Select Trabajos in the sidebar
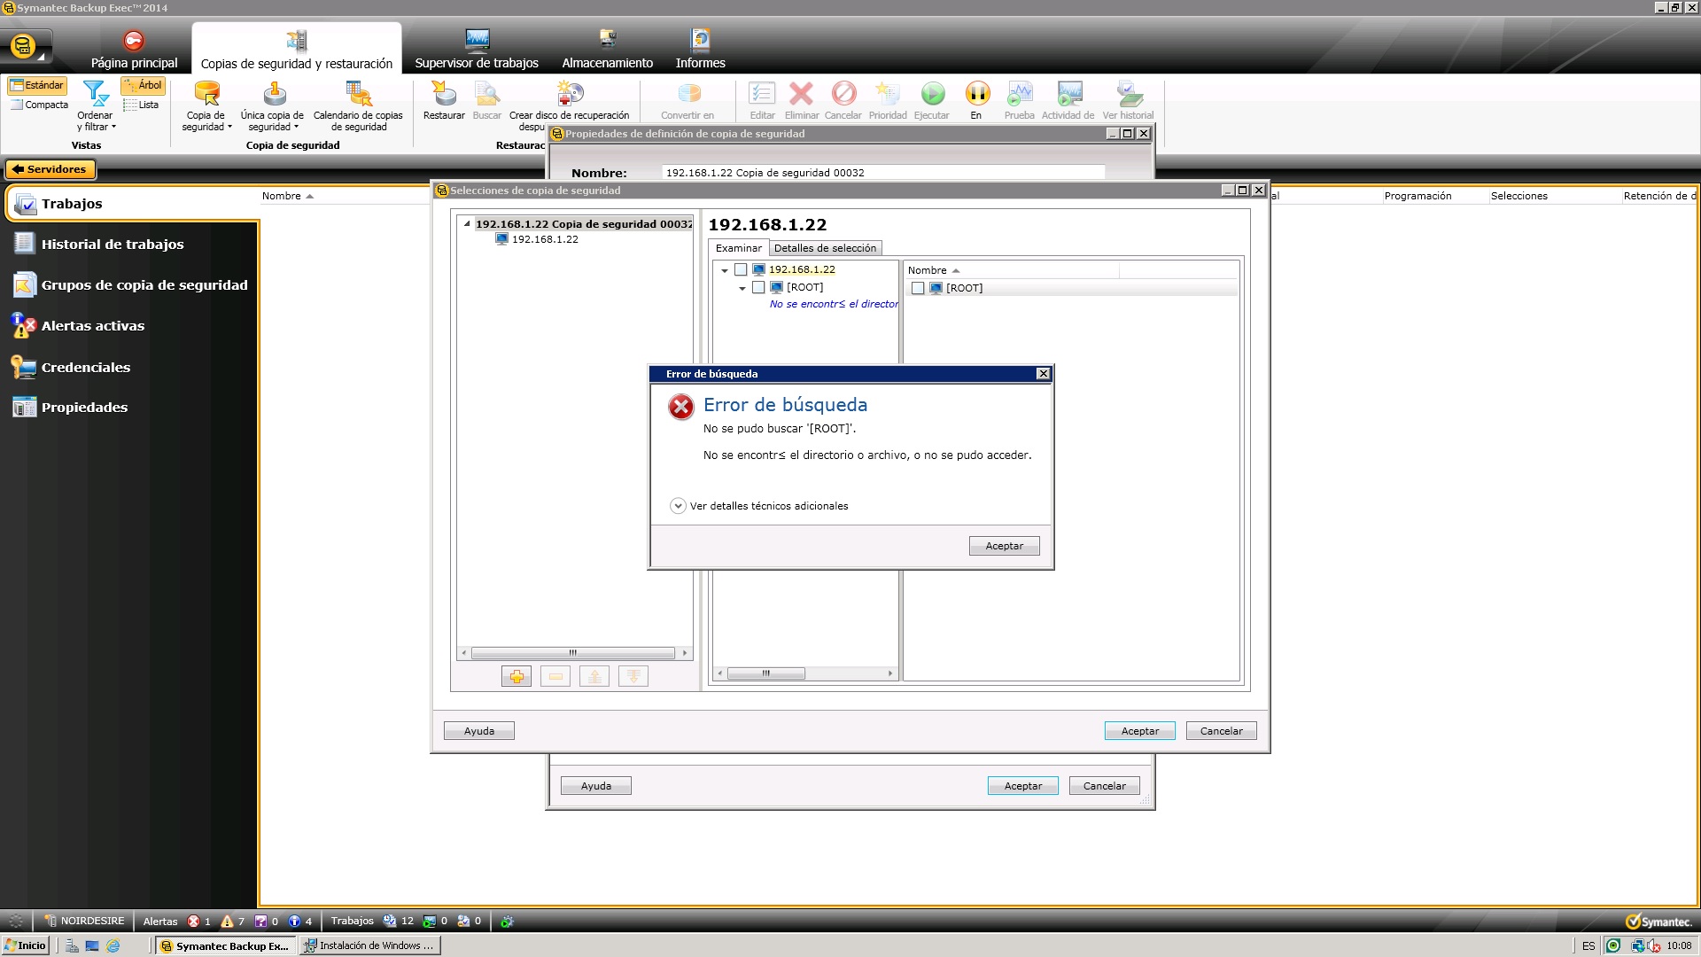The height and width of the screenshot is (957, 1701). [131, 204]
